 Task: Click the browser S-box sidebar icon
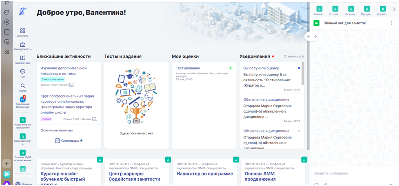(7, 32)
